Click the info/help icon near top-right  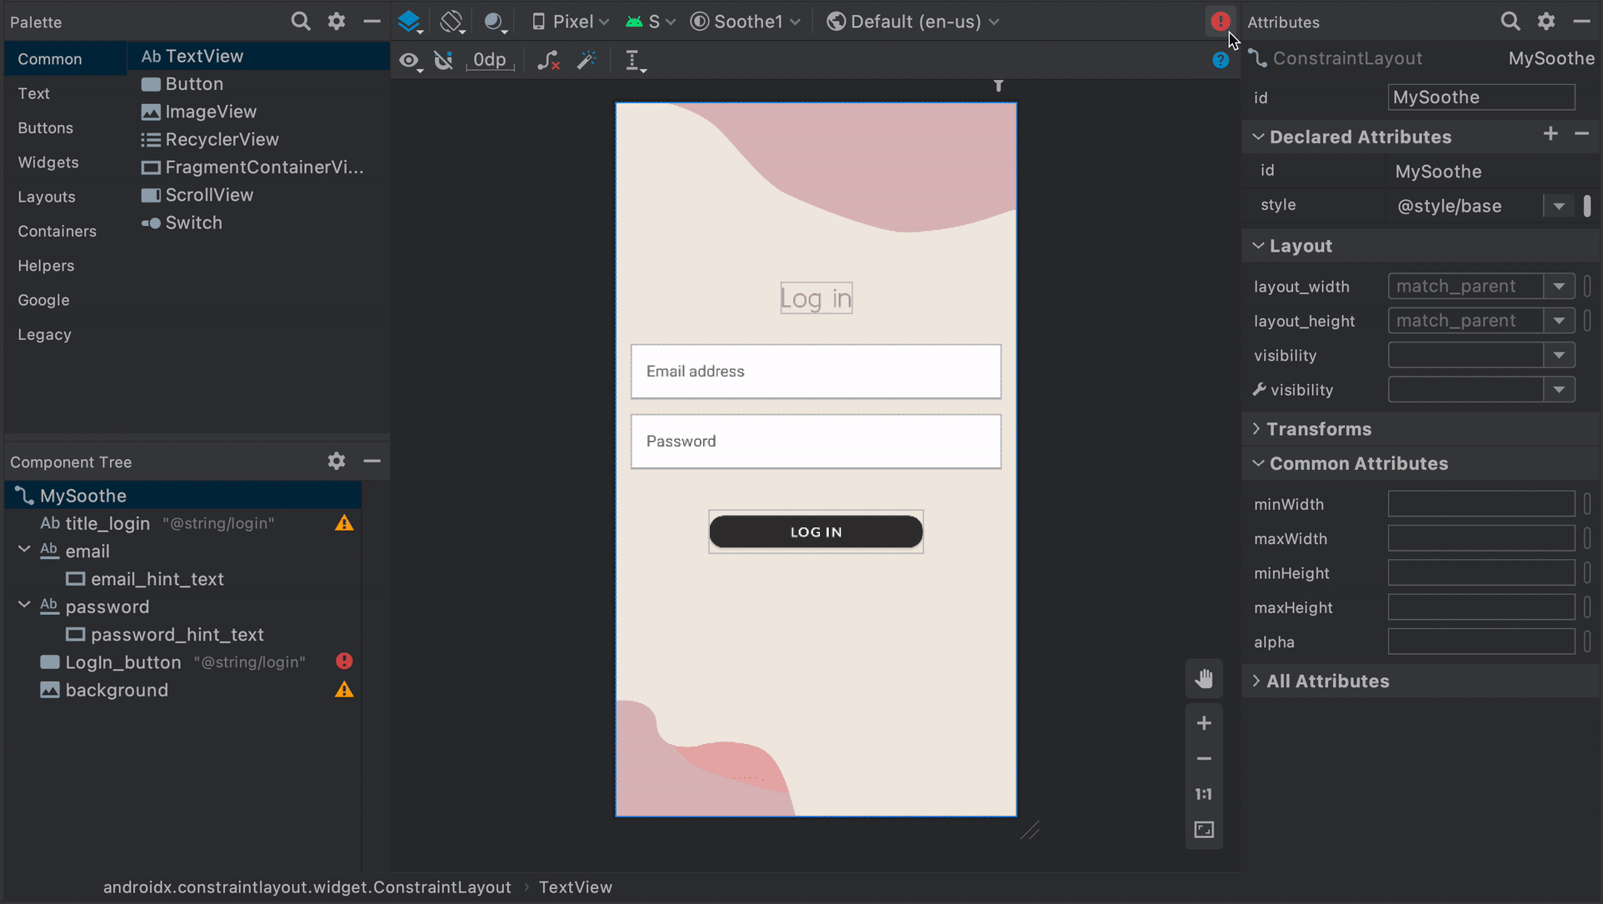pyautogui.click(x=1220, y=57)
